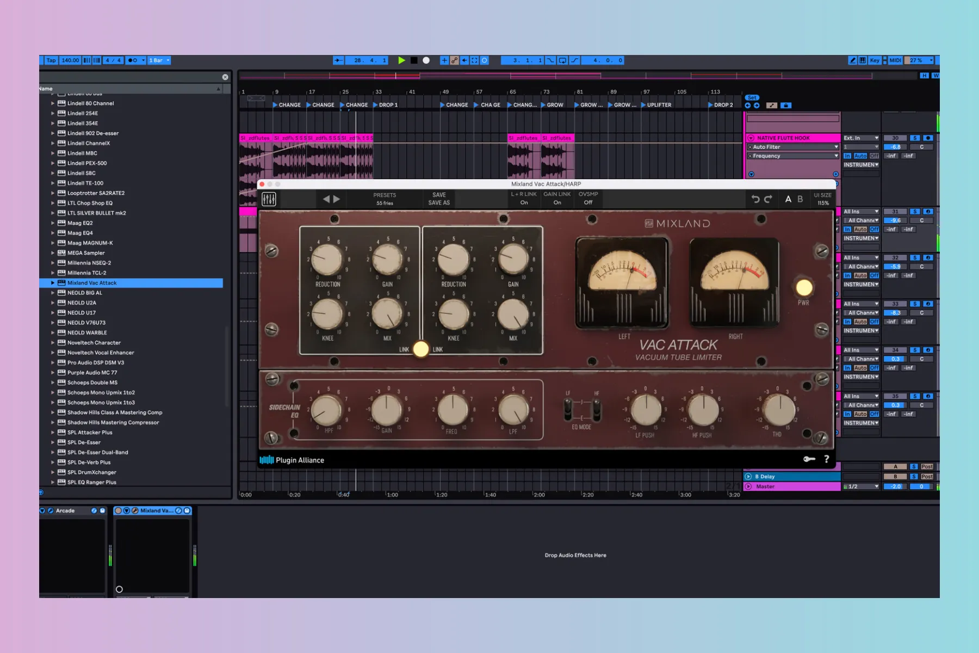Toggle GAIN LINK On in plugin header
The width and height of the screenshot is (979, 653).
point(557,198)
